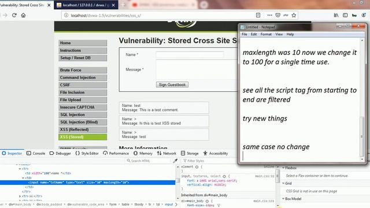Toggle reader view icon in address bar
Viewport: 370px width, 208px height.
(258, 16)
